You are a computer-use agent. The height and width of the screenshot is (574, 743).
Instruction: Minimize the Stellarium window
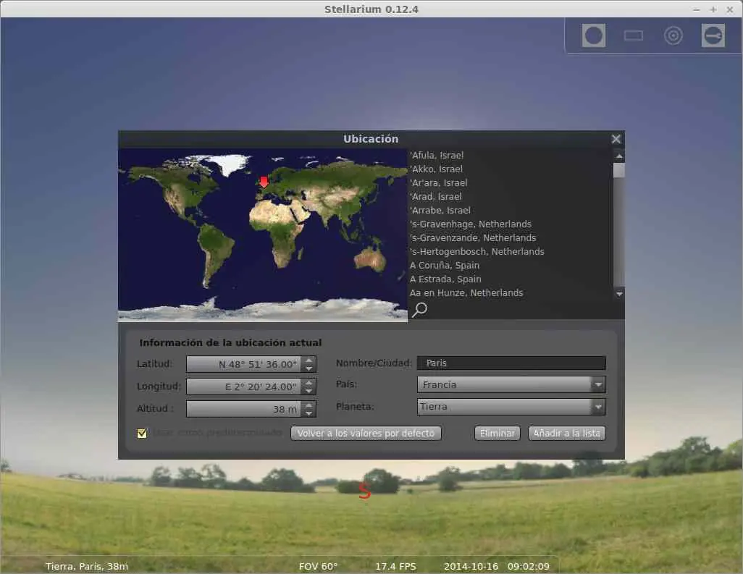697,9
